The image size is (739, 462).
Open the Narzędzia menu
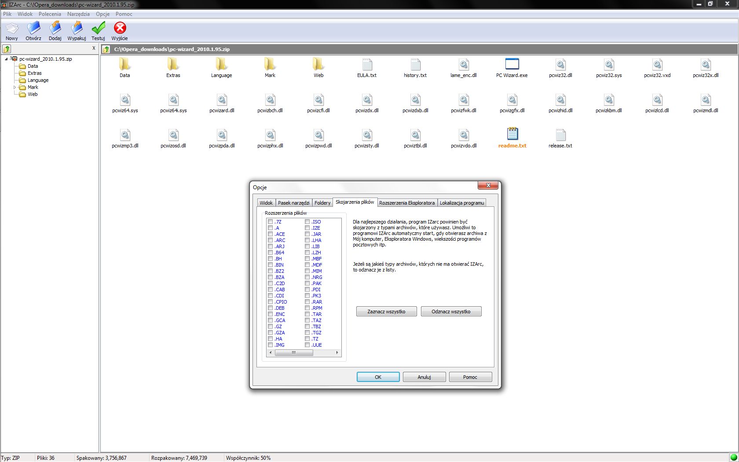point(78,14)
